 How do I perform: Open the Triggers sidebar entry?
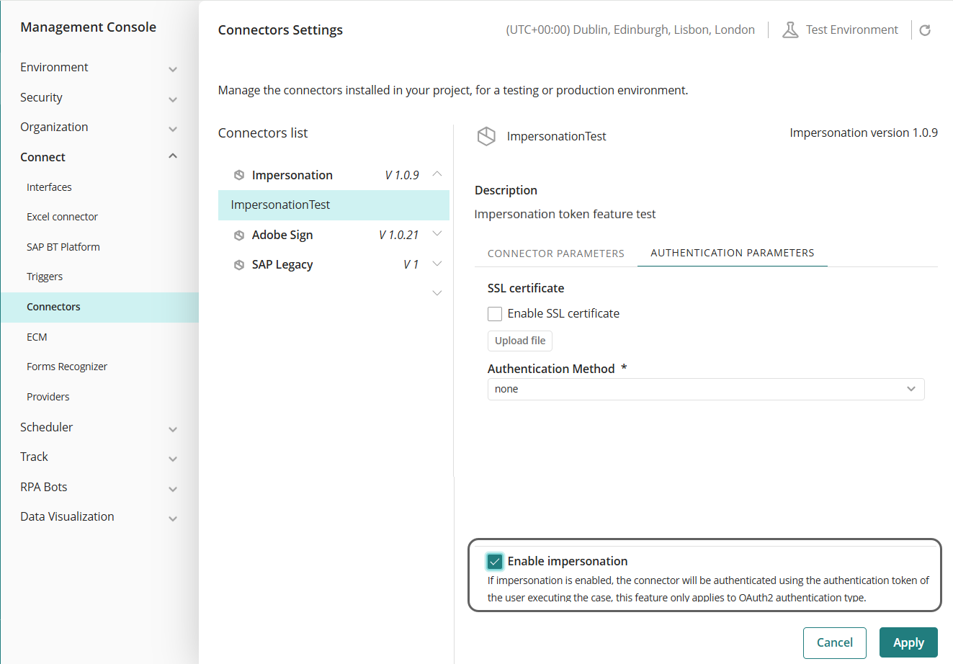(x=43, y=276)
